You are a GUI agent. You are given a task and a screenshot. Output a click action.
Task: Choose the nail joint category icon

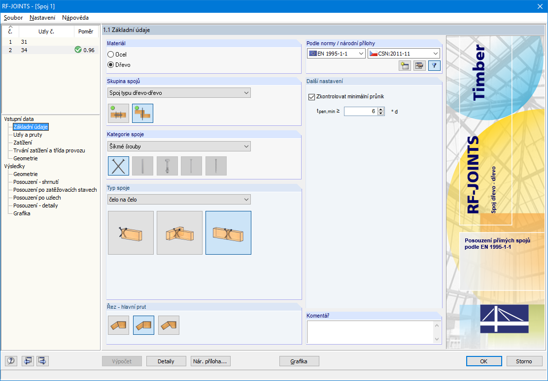(191, 166)
